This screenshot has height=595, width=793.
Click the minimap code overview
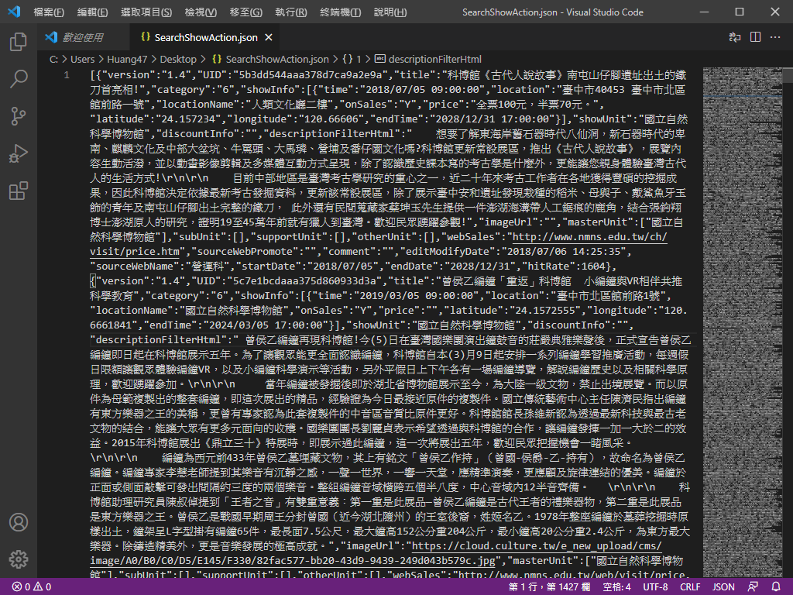pos(743,322)
